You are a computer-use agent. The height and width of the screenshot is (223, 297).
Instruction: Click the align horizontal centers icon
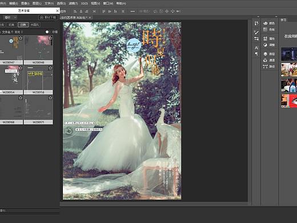tap(81, 11)
